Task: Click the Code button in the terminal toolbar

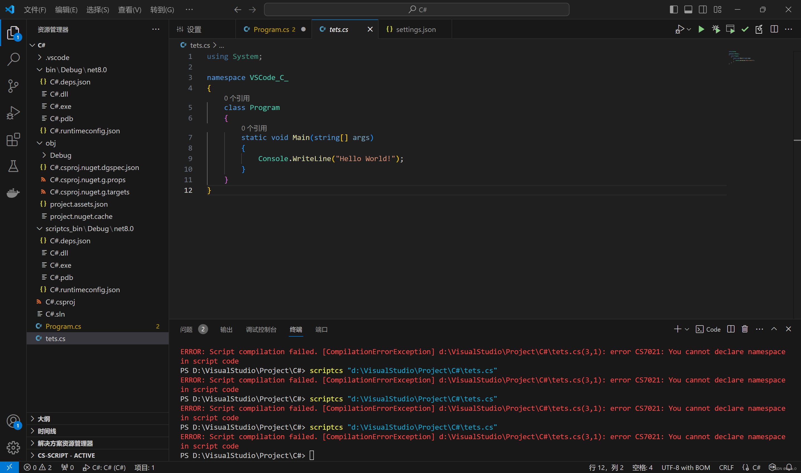Action: coord(708,329)
